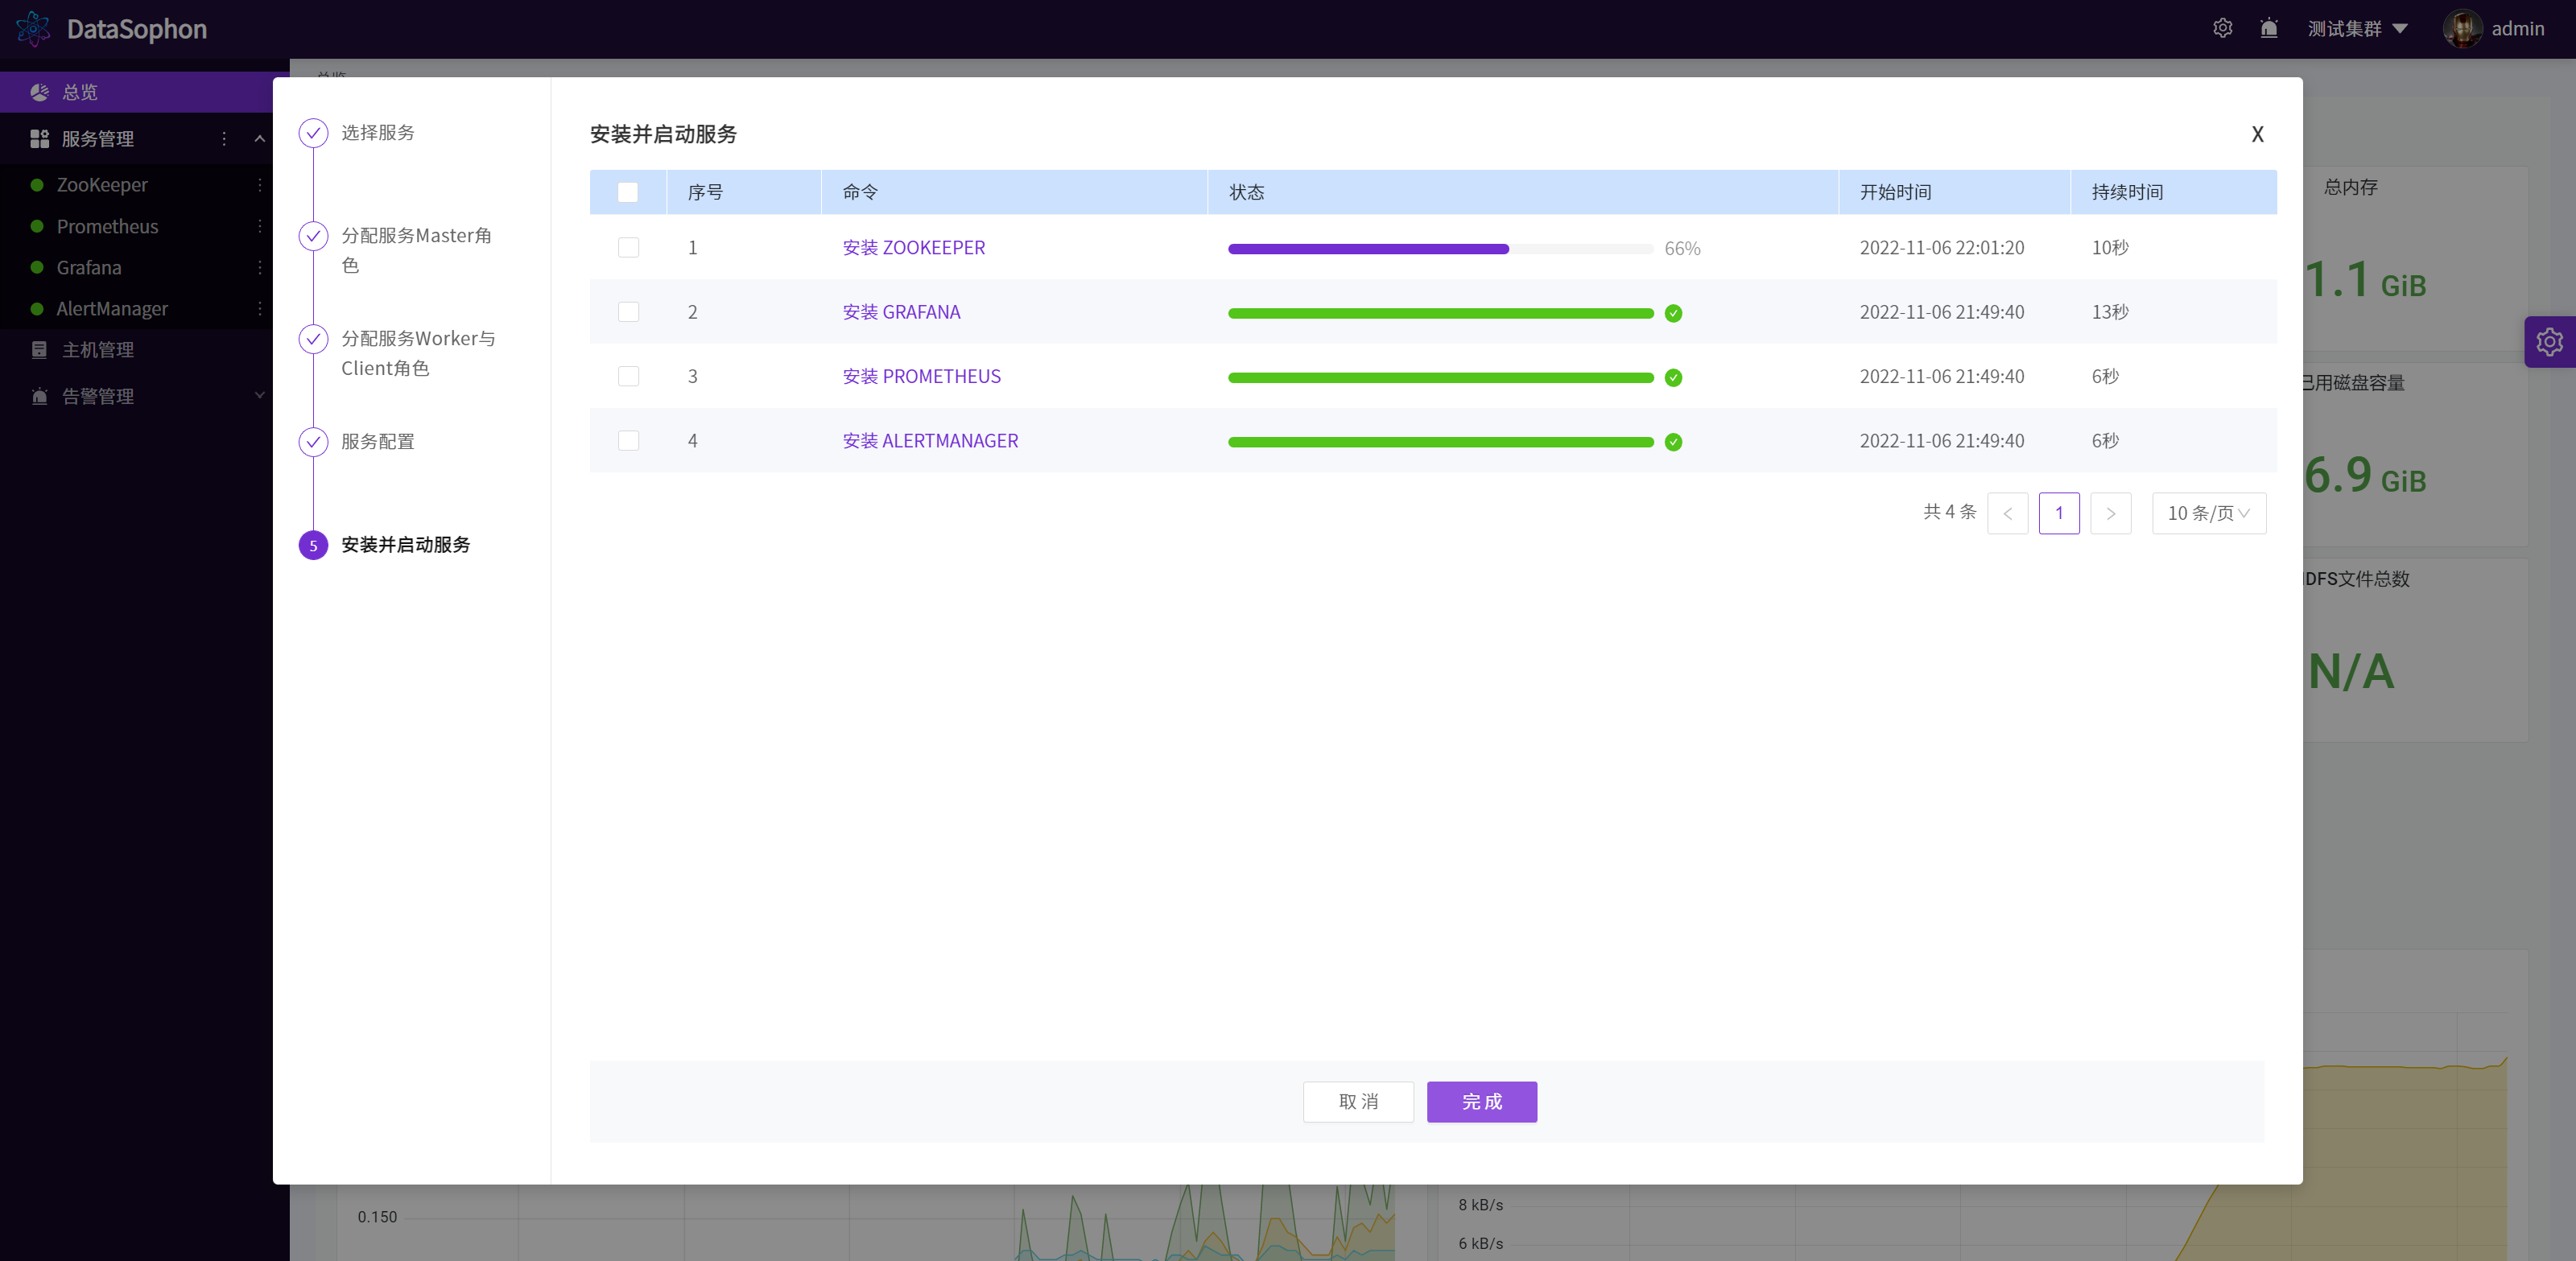Open Prometheus three-dot options
The height and width of the screenshot is (1261, 2576).
click(x=259, y=226)
